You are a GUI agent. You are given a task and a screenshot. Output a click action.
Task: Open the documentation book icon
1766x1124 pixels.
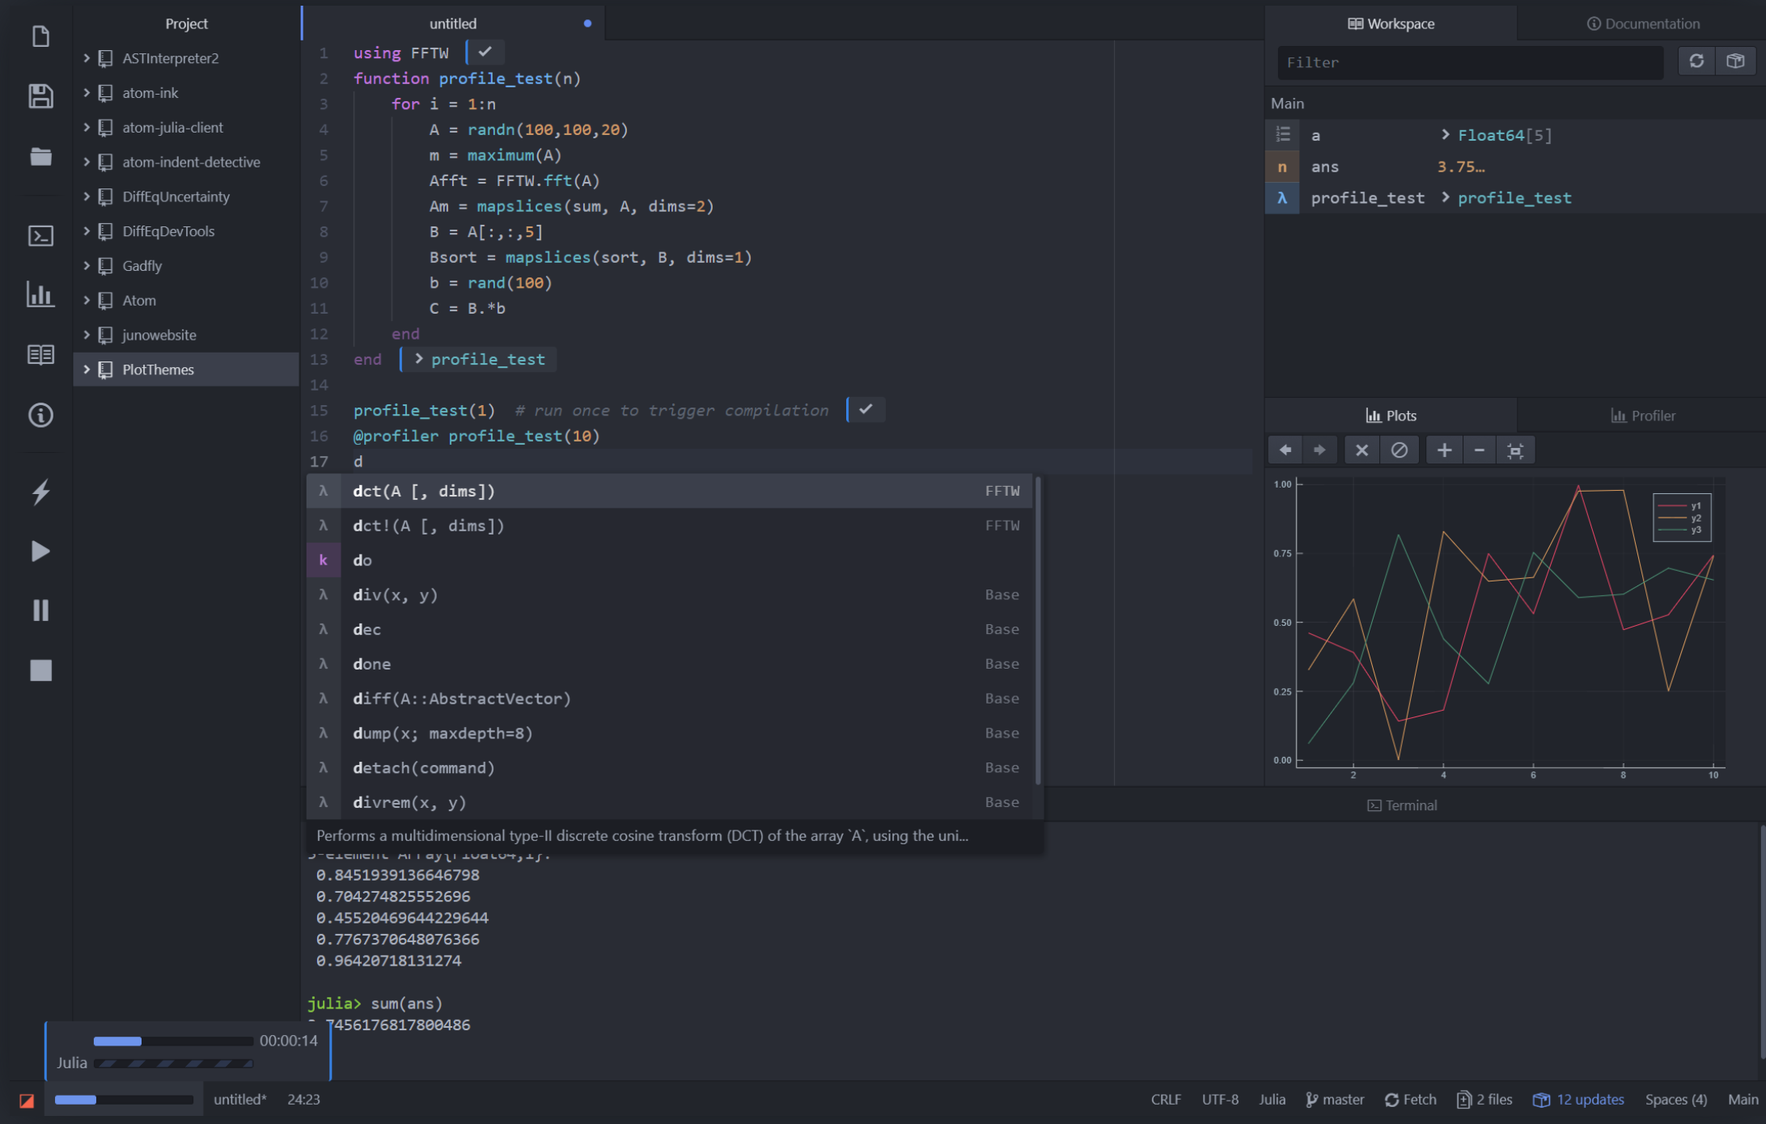(x=40, y=355)
